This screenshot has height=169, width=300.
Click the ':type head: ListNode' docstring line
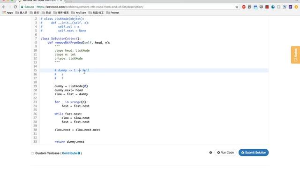pyautogui.click(x=72, y=50)
